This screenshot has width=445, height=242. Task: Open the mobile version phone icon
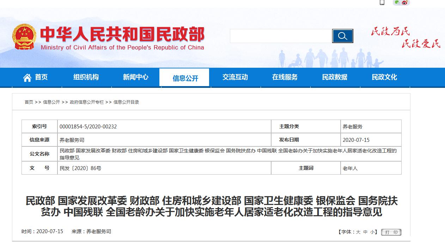click(382, 2)
